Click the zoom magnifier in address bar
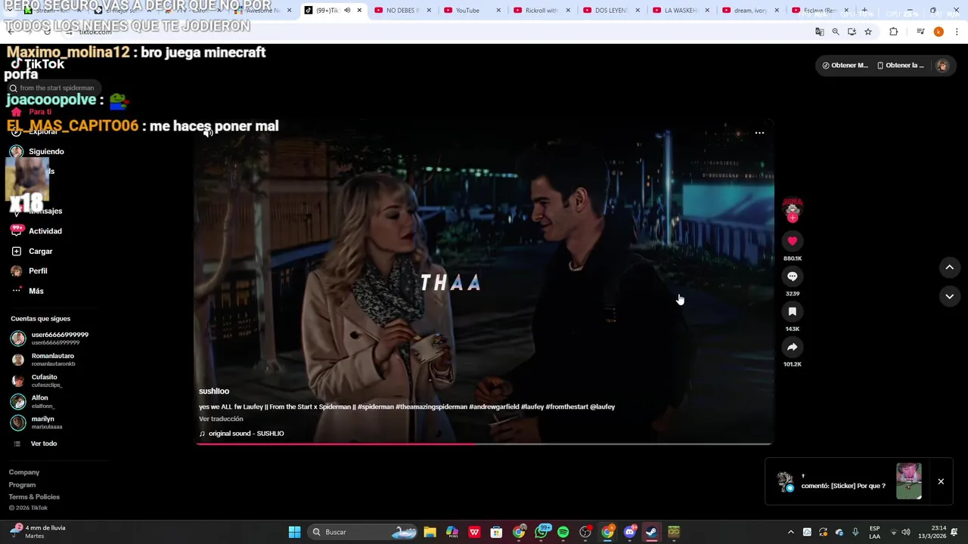Viewport: 968px width, 544px height. 836,32
